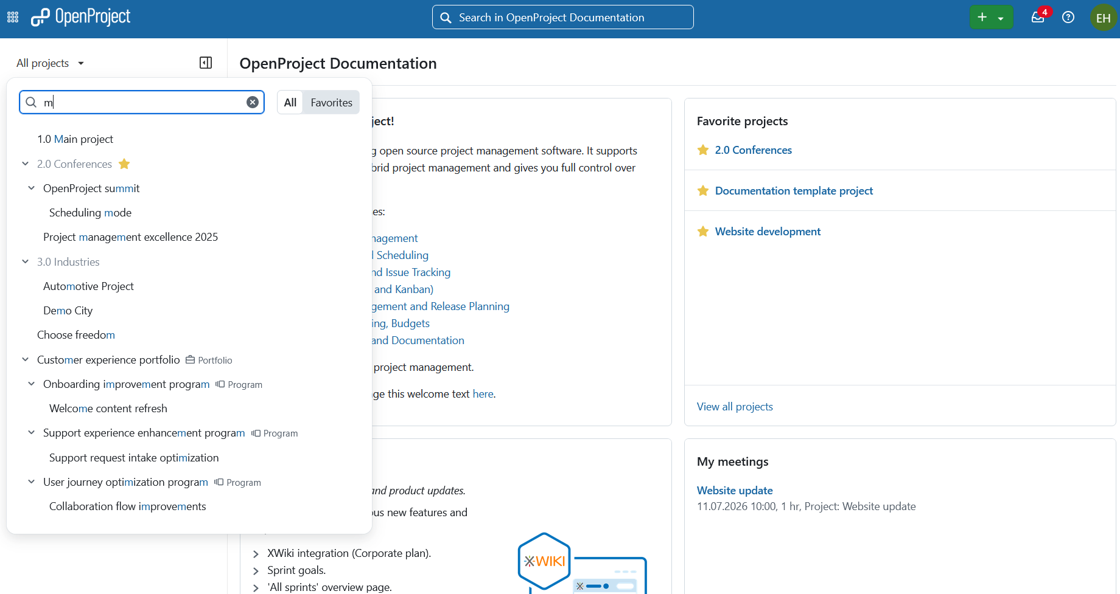Open the green plus create menu

pyautogui.click(x=991, y=18)
